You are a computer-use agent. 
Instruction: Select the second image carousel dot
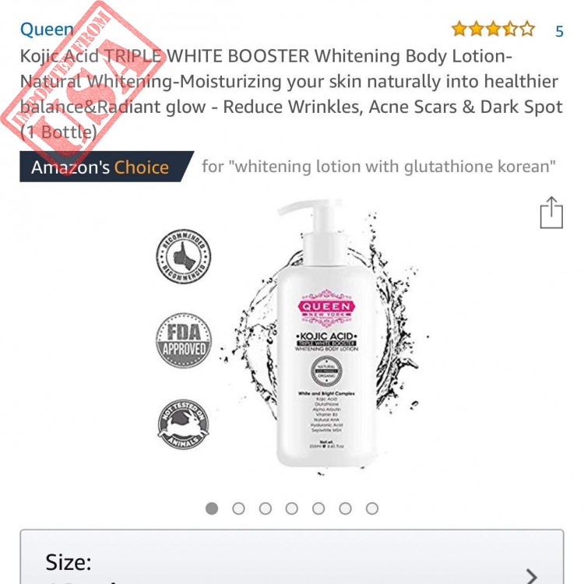[x=238, y=508]
